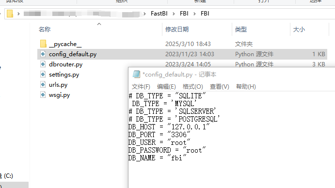Image resolution: width=335 pixels, height=188 pixels.
Task: Click the 文件夹 type of __pycache__
Action: [x=244, y=44]
